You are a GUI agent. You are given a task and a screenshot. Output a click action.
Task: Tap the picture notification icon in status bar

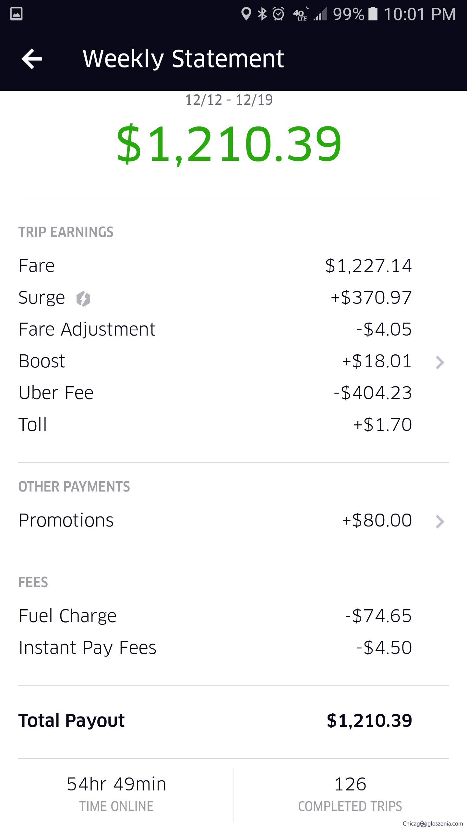point(16,14)
